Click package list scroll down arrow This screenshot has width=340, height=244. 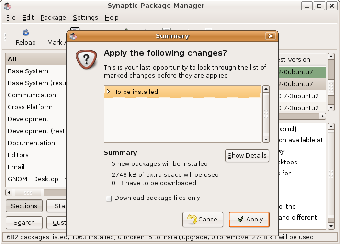331,108
